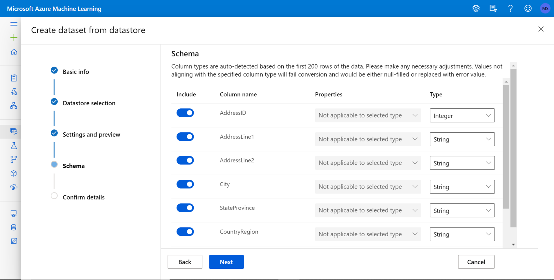The width and height of the screenshot is (554, 280).
Task: Open the settings gear icon
Action: 476,9
